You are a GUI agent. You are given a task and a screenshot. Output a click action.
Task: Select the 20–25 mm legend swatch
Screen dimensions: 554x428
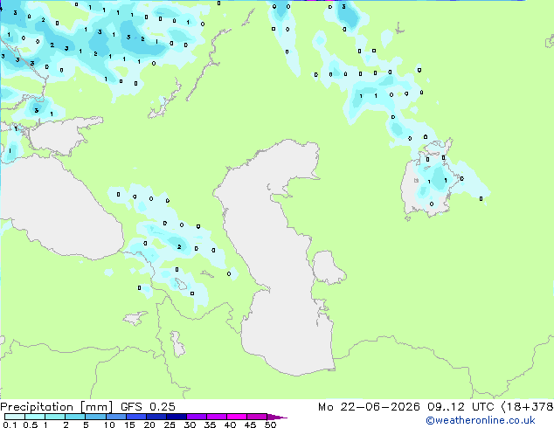(156, 417)
